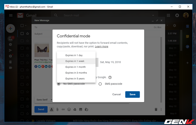Open formatting options text icon
This screenshot has width=196, height=125.
pyautogui.click(x=51, y=109)
